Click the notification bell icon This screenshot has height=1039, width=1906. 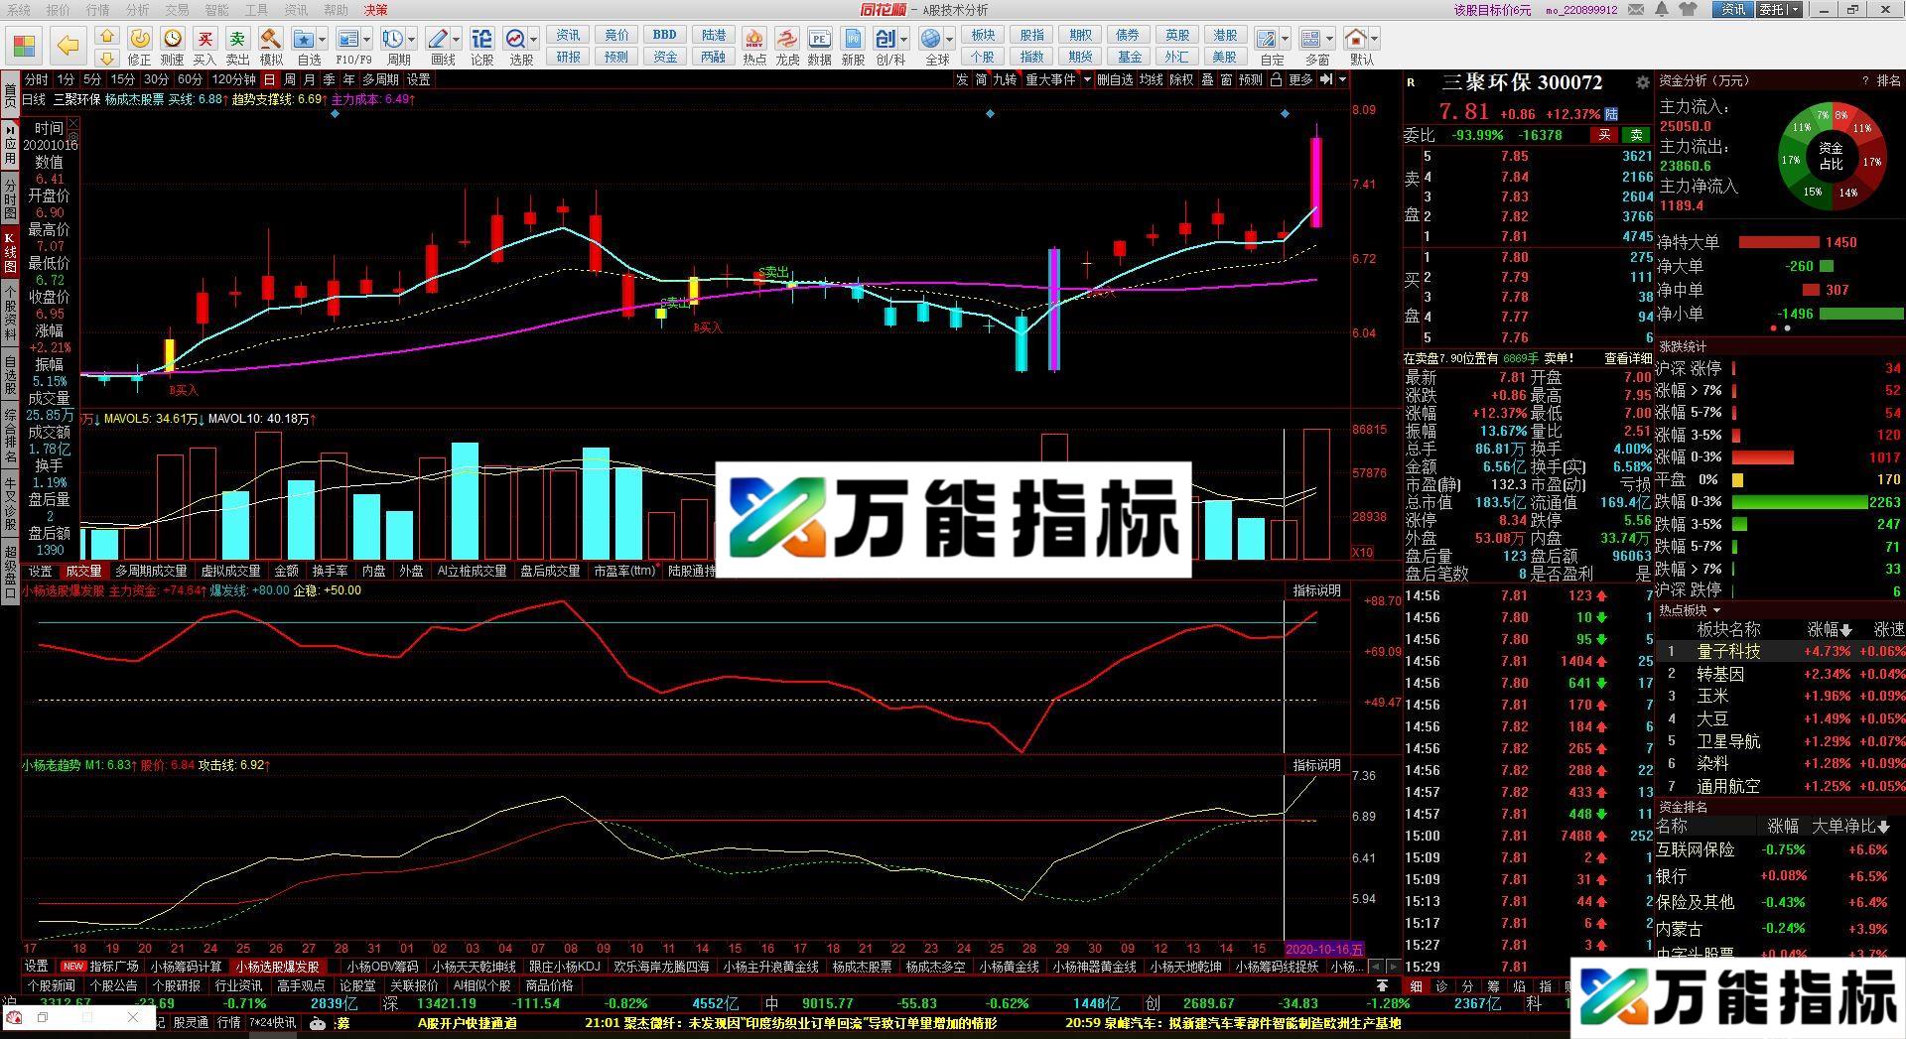pyautogui.click(x=1662, y=10)
